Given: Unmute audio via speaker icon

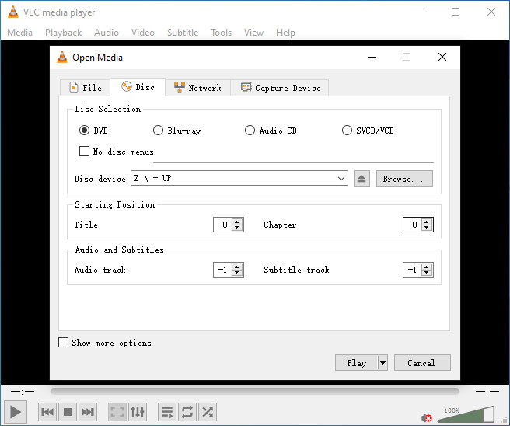Looking at the screenshot, I should click(426, 418).
